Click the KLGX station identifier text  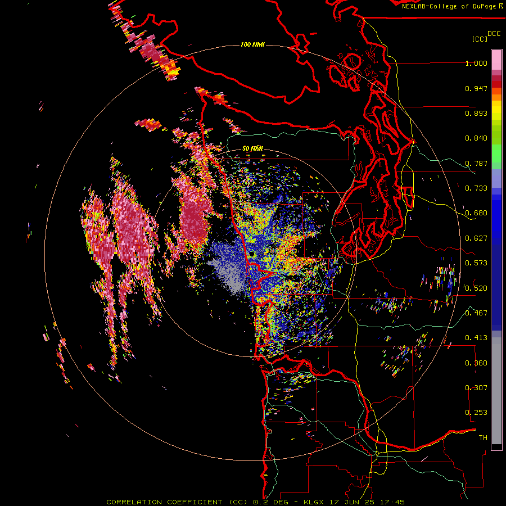pyautogui.click(x=315, y=502)
